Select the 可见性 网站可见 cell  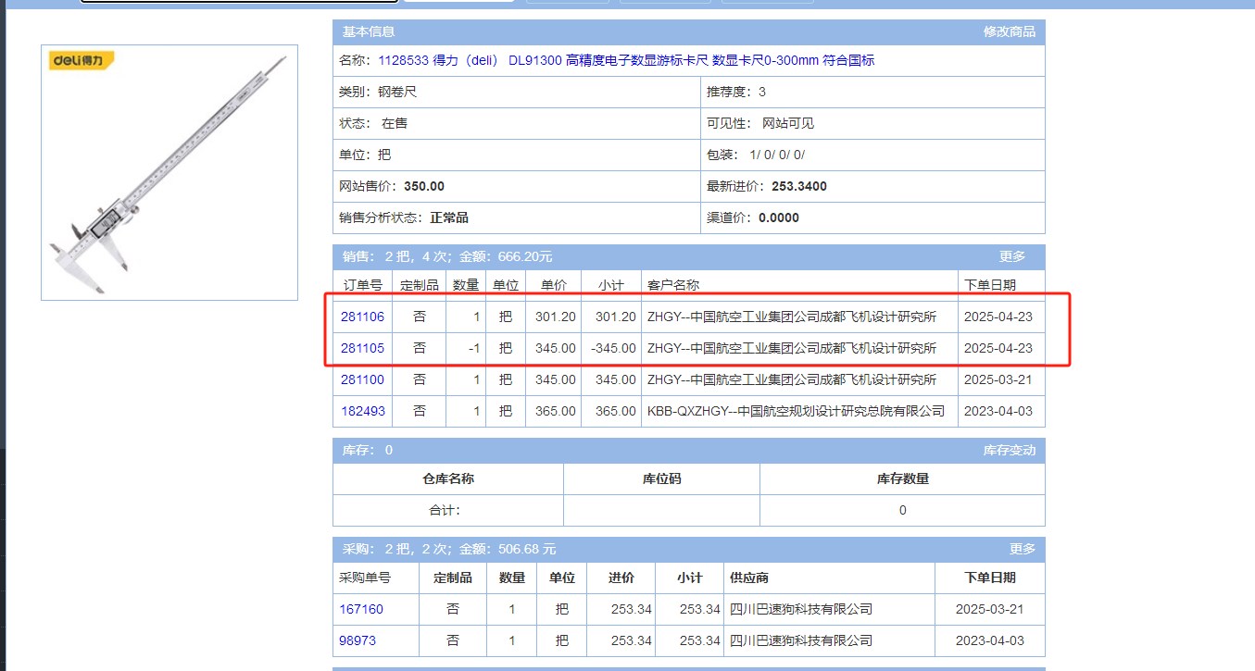872,123
